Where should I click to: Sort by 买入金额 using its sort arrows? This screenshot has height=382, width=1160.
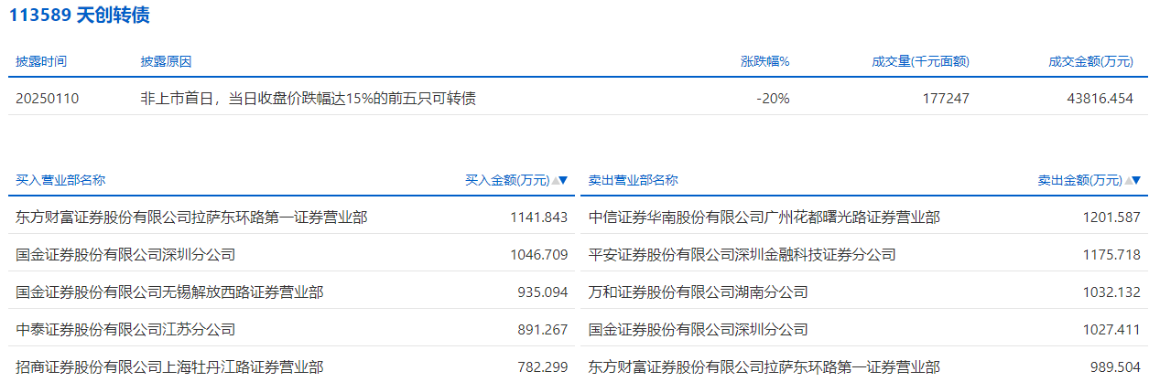[x=559, y=181]
